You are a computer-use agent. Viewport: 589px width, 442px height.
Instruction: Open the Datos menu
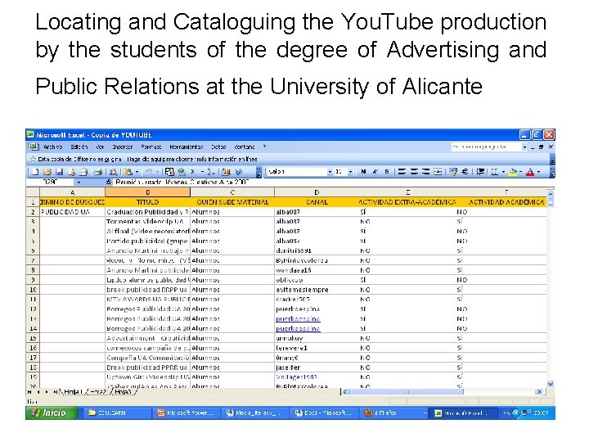pyautogui.click(x=218, y=147)
